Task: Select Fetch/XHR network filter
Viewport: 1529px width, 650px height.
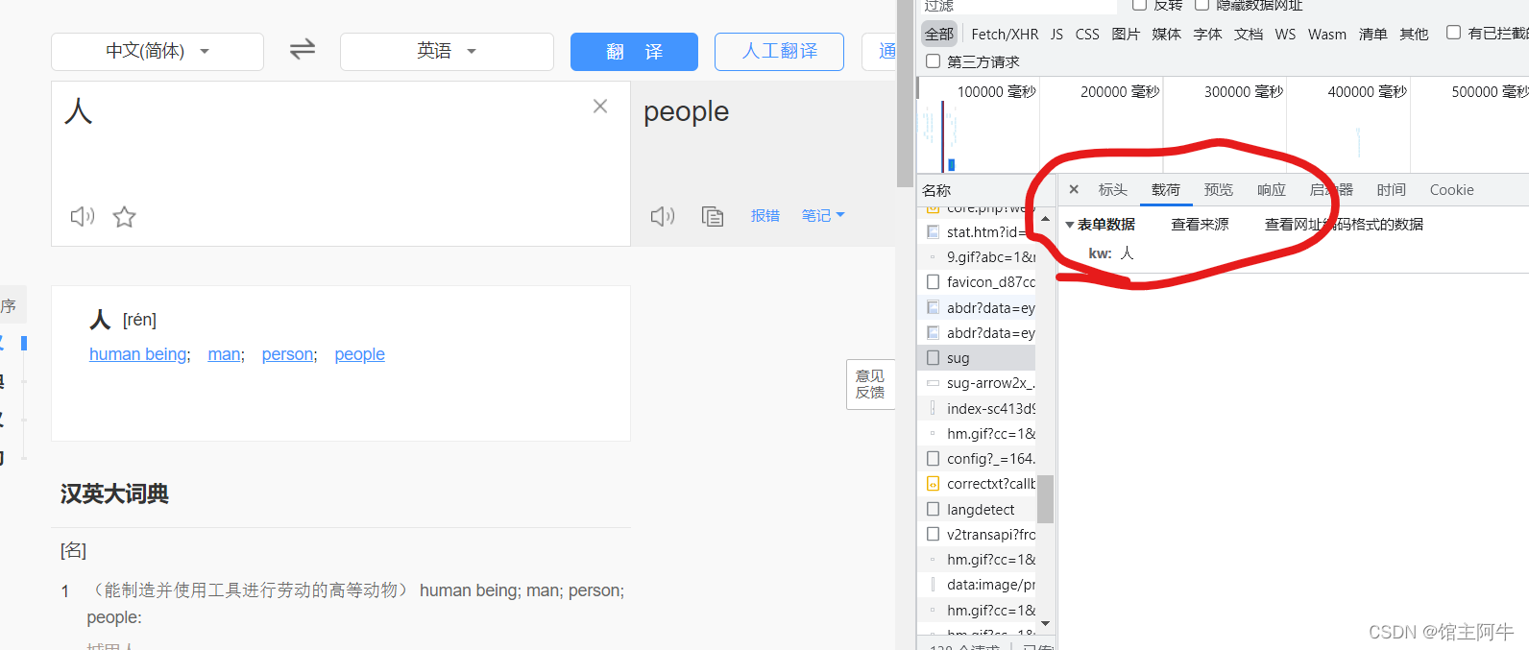Action: [1005, 34]
